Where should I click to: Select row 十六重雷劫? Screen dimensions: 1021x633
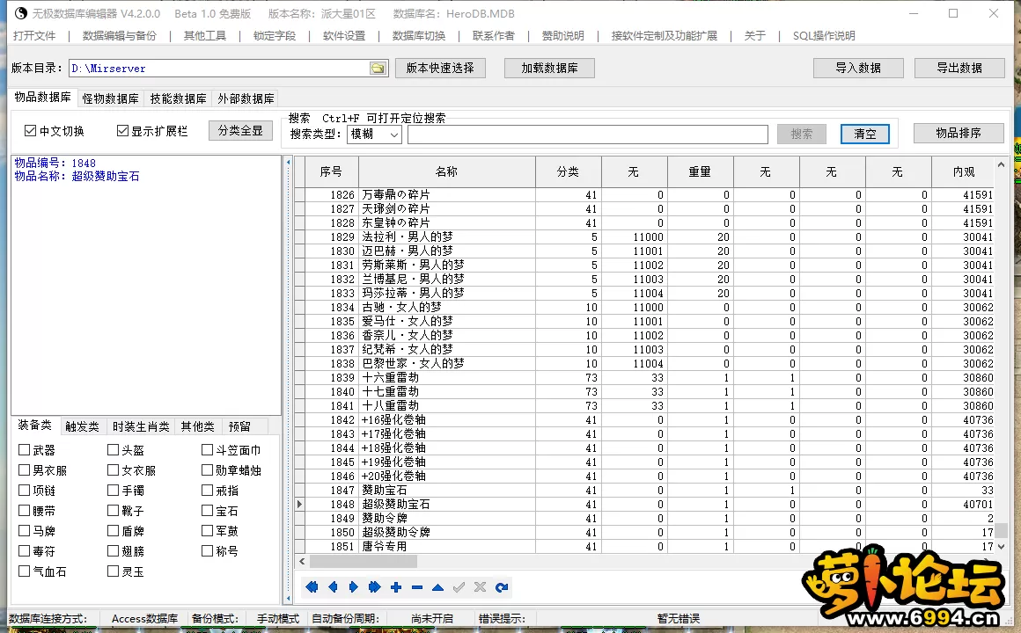[644, 378]
